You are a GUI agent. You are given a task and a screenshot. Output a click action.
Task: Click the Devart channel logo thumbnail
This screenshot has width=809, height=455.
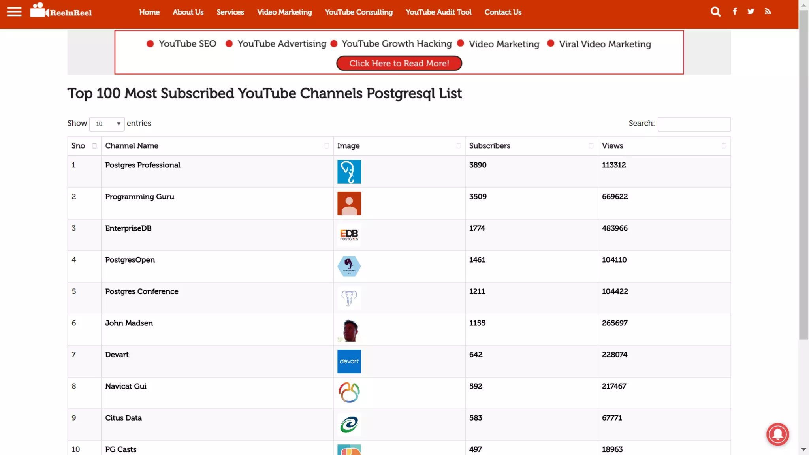(349, 361)
